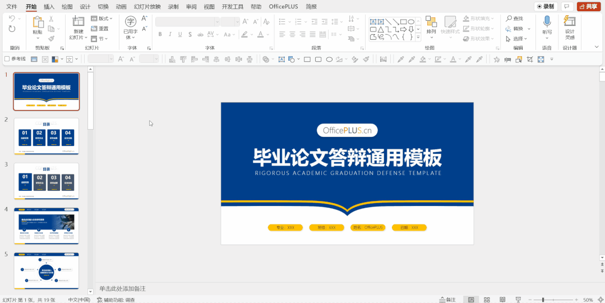Open slide sorter view from status bar
Screen dimensions: 605x303
pos(487,300)
